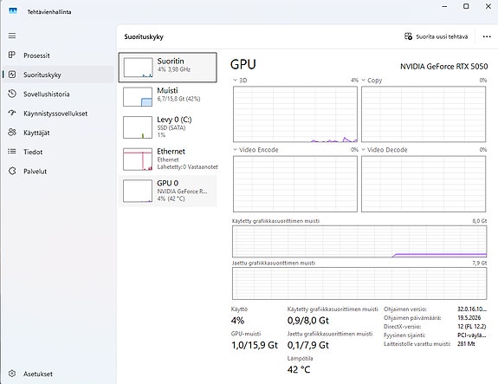This screenshot has height=384, width=498.
Task: Click the Video Encode usage graph
Action: coord(295,184)
